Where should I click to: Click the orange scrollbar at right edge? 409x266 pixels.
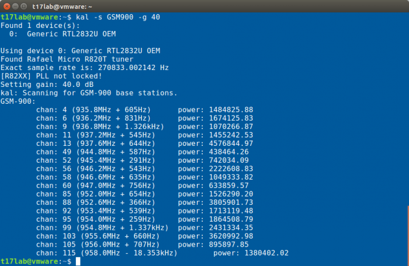click(x=408, y=236)
